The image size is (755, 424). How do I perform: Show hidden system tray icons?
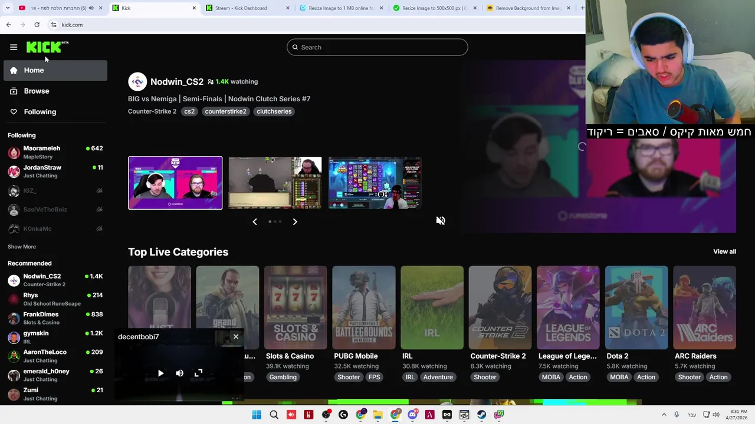[664, 415]
